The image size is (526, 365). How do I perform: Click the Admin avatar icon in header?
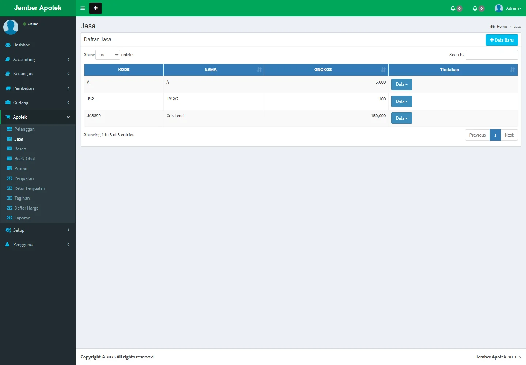[499, 8]
